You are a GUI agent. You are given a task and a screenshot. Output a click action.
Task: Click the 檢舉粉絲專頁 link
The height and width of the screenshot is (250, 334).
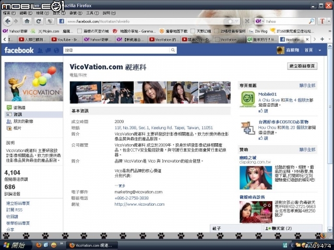pyautogui.click(x=18, y=223)
